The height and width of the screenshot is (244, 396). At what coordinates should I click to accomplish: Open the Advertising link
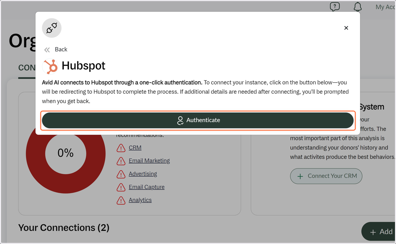(143, 174)
